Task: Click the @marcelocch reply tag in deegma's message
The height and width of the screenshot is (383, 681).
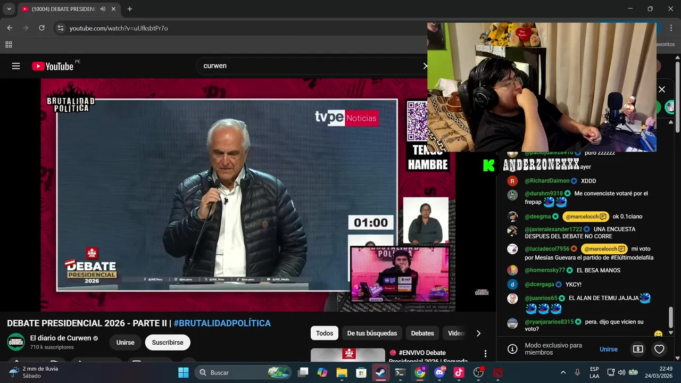Action: pos(587,217)
